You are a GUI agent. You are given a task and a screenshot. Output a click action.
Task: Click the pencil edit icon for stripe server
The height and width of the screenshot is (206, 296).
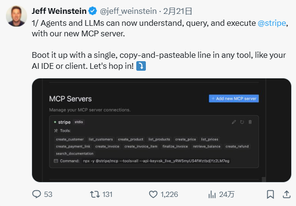[234, 122]
